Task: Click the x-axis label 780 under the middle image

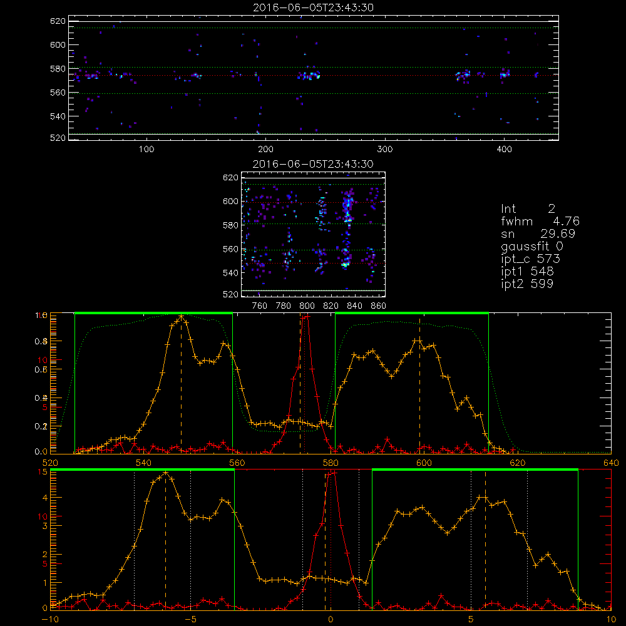Action: (x=284, y=306)
